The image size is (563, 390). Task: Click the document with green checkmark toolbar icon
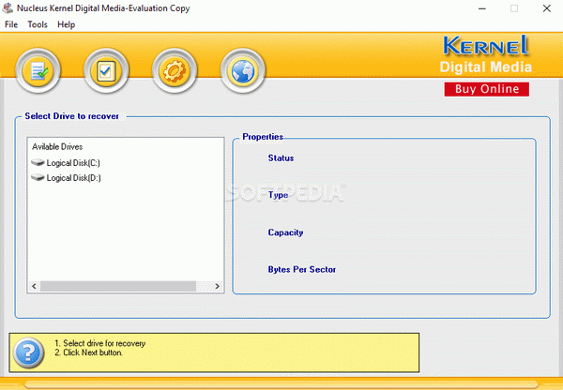pyautogui.click(x=38, y=70)
